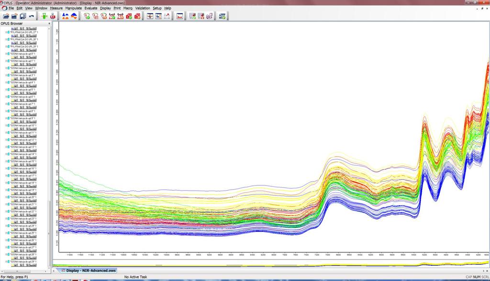Select 'SOSNA frakcja do upl 12' file

click(x=23, y=140)
